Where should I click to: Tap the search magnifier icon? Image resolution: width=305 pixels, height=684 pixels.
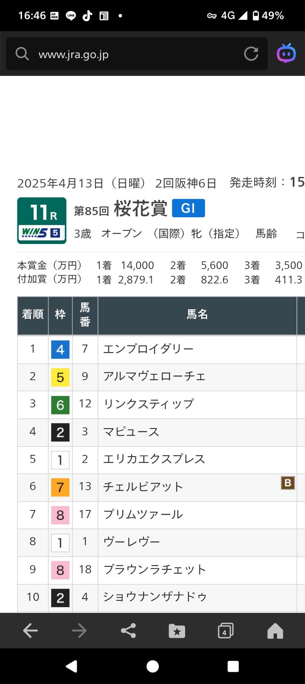(22, 54)
